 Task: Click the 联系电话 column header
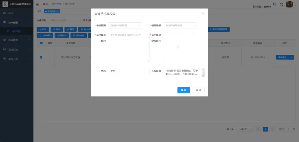point(258,43)
